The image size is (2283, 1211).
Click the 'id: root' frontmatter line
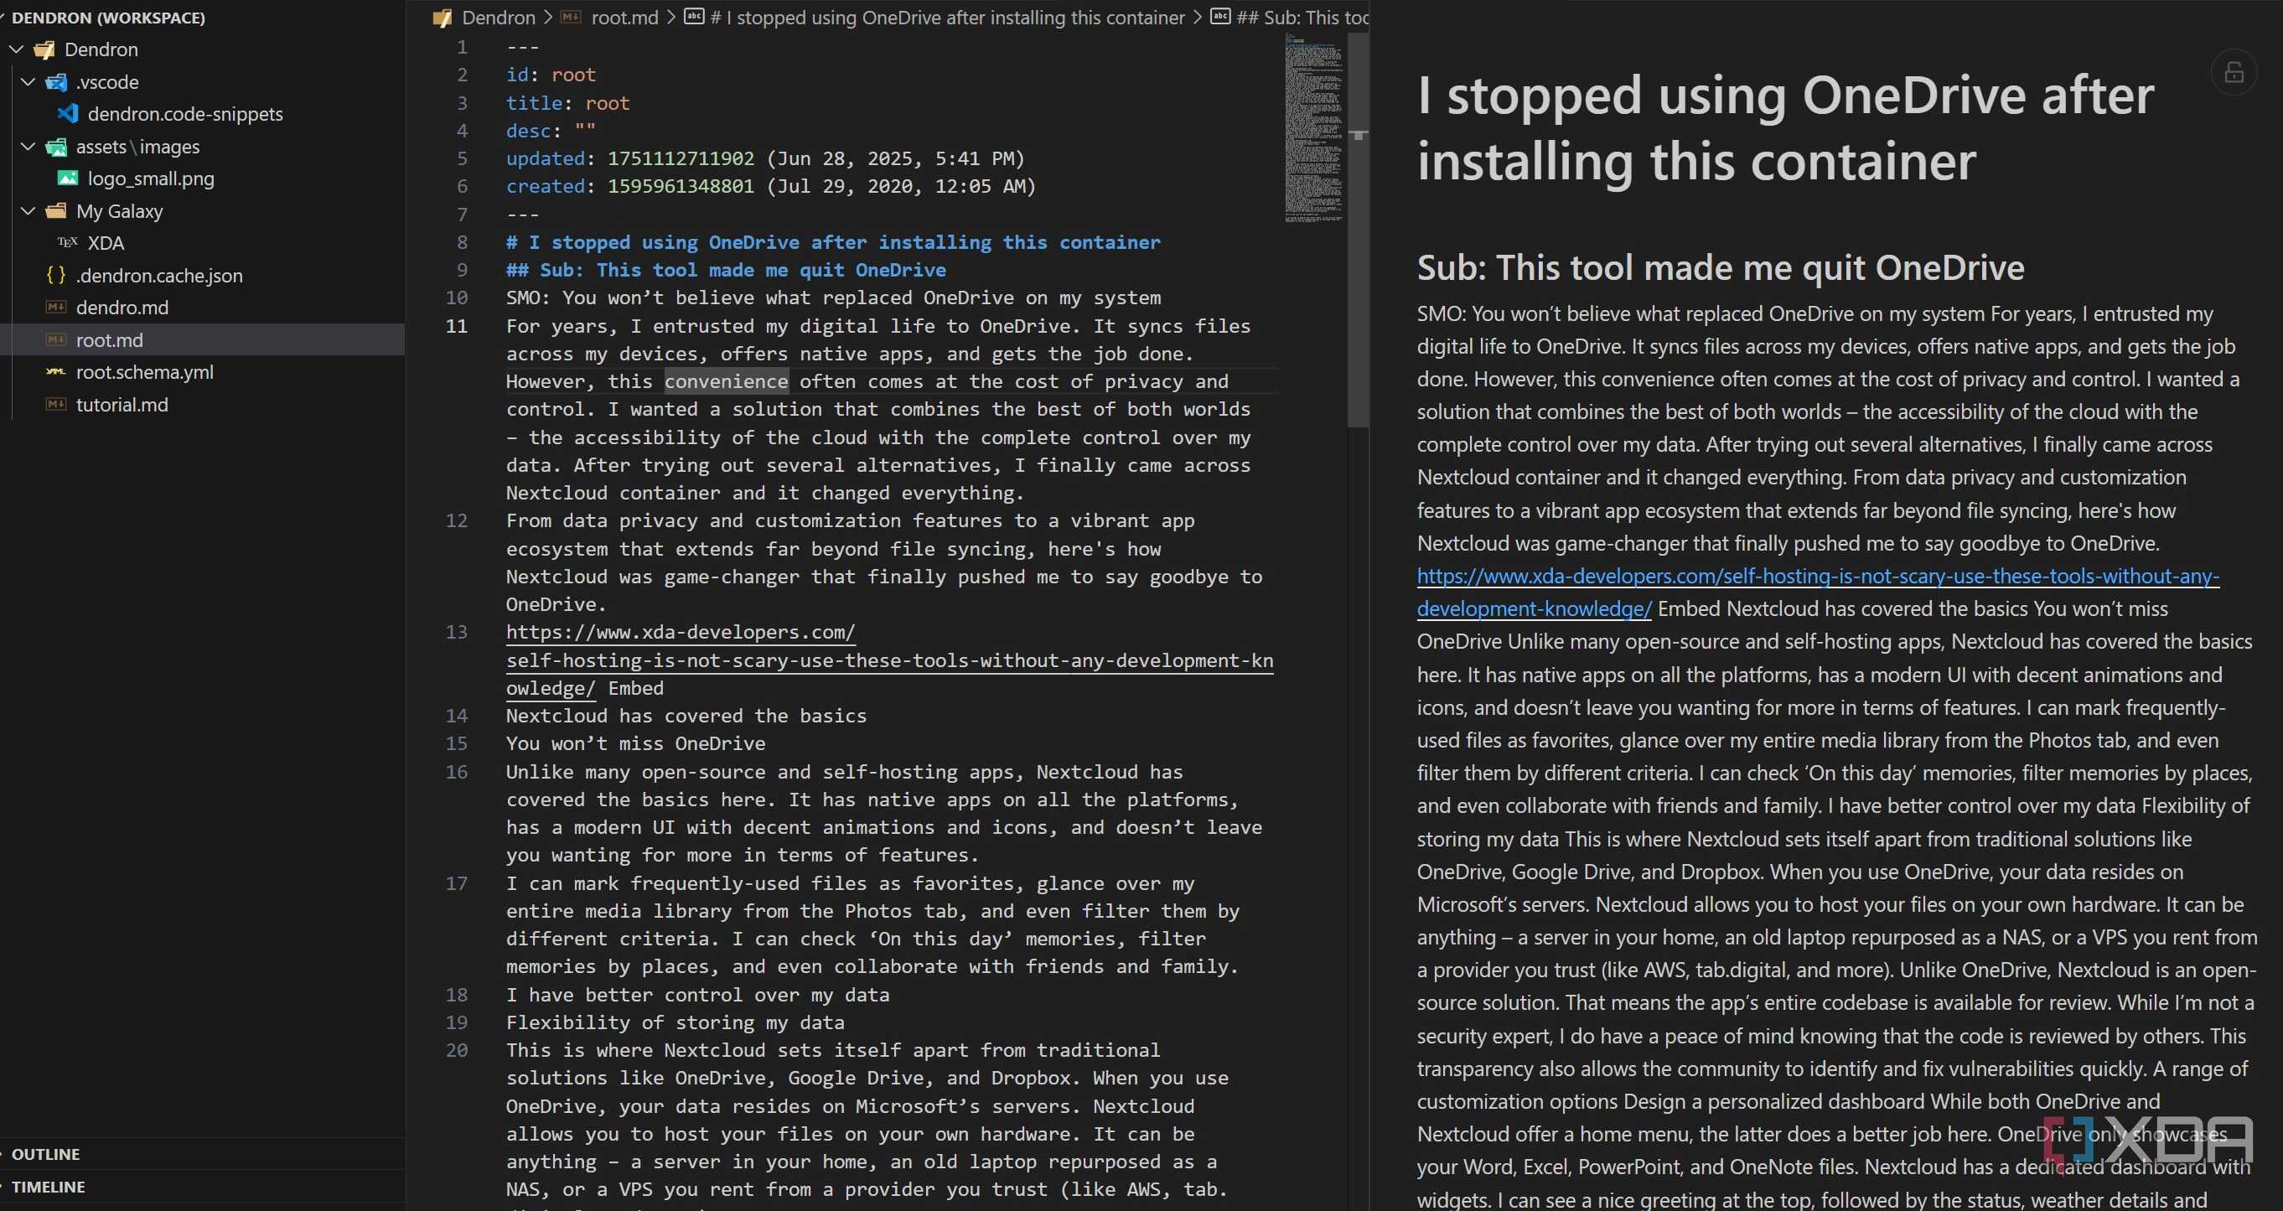click(551, 75)
